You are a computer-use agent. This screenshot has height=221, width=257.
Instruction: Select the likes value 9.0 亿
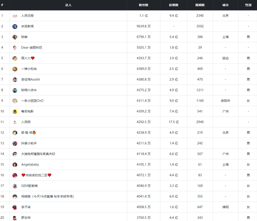(174, 101)
